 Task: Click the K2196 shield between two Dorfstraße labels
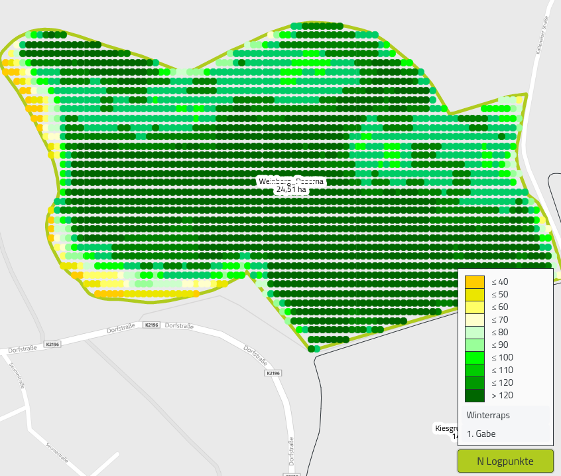pyautogui.click(x=151, y=325)
